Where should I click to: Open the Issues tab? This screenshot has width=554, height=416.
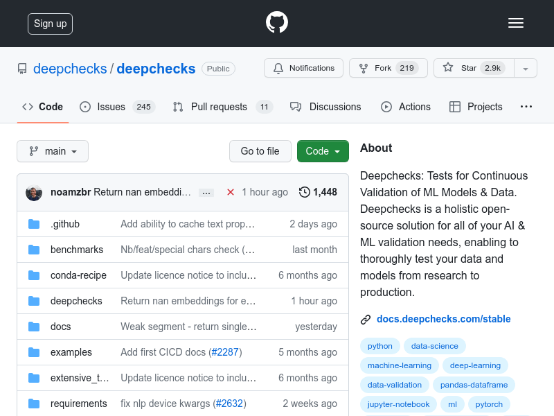[117, 107]
